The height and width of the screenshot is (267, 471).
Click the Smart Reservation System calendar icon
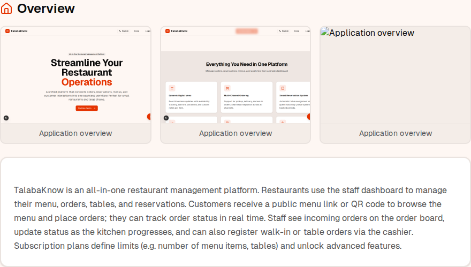(283, 88)
